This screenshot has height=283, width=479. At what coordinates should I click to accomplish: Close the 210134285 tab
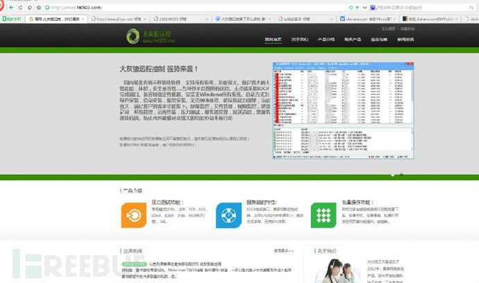(x=207, y=19)
